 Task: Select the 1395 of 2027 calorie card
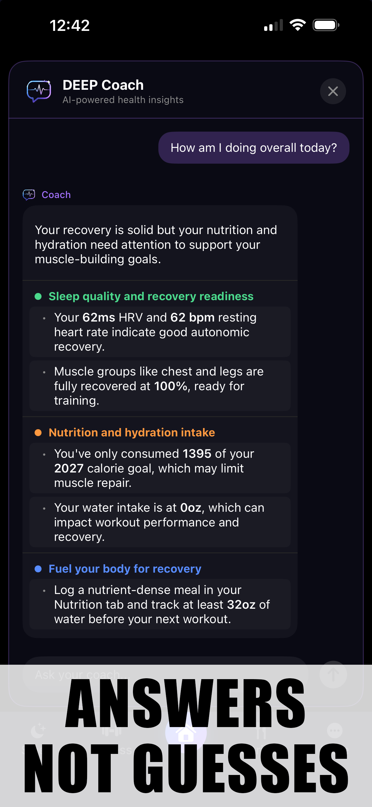pos(160,468)
